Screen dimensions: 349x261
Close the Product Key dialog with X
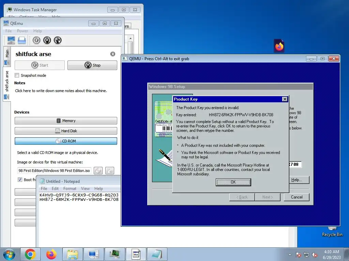[285, 99]
